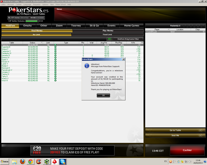Image resolution: width=207 pixels, height=165 pixels.
Task: Click the euro icon on Duponta III row
Action: pyautogui.click(x=55, y=47)
